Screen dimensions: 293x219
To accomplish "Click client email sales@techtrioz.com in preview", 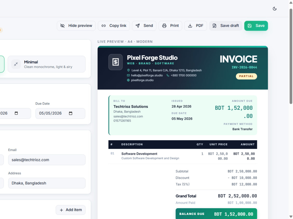I will 128,117.
